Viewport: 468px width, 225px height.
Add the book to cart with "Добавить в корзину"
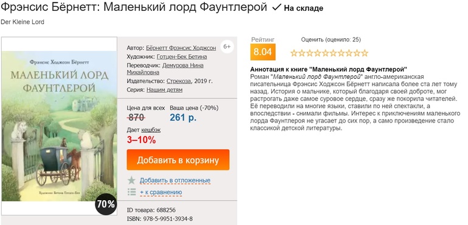click(178, 160)
